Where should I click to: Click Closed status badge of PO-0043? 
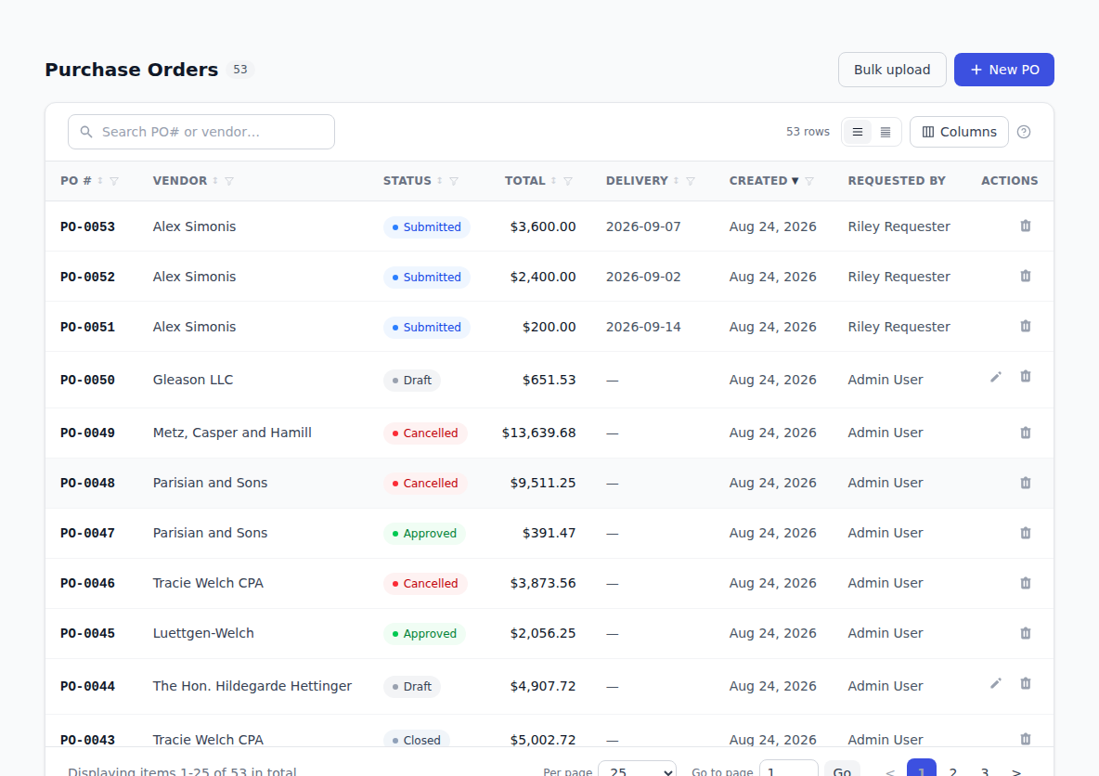(417, 740)
